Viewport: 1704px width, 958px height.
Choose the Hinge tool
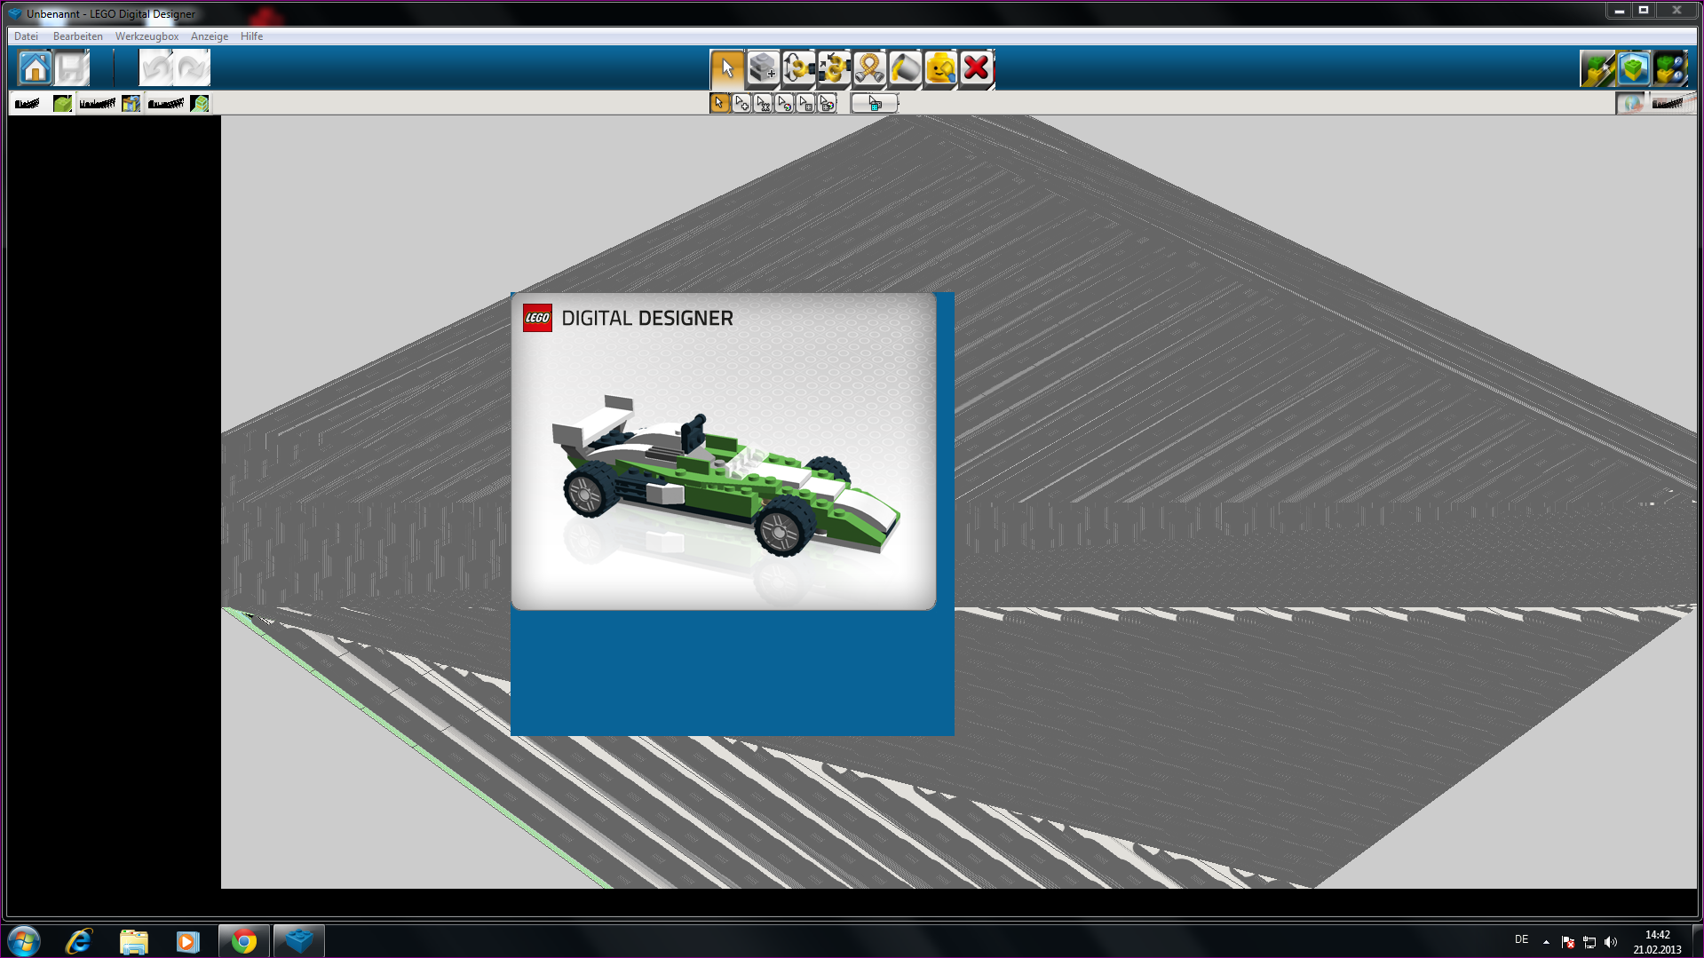pos(797,68)
